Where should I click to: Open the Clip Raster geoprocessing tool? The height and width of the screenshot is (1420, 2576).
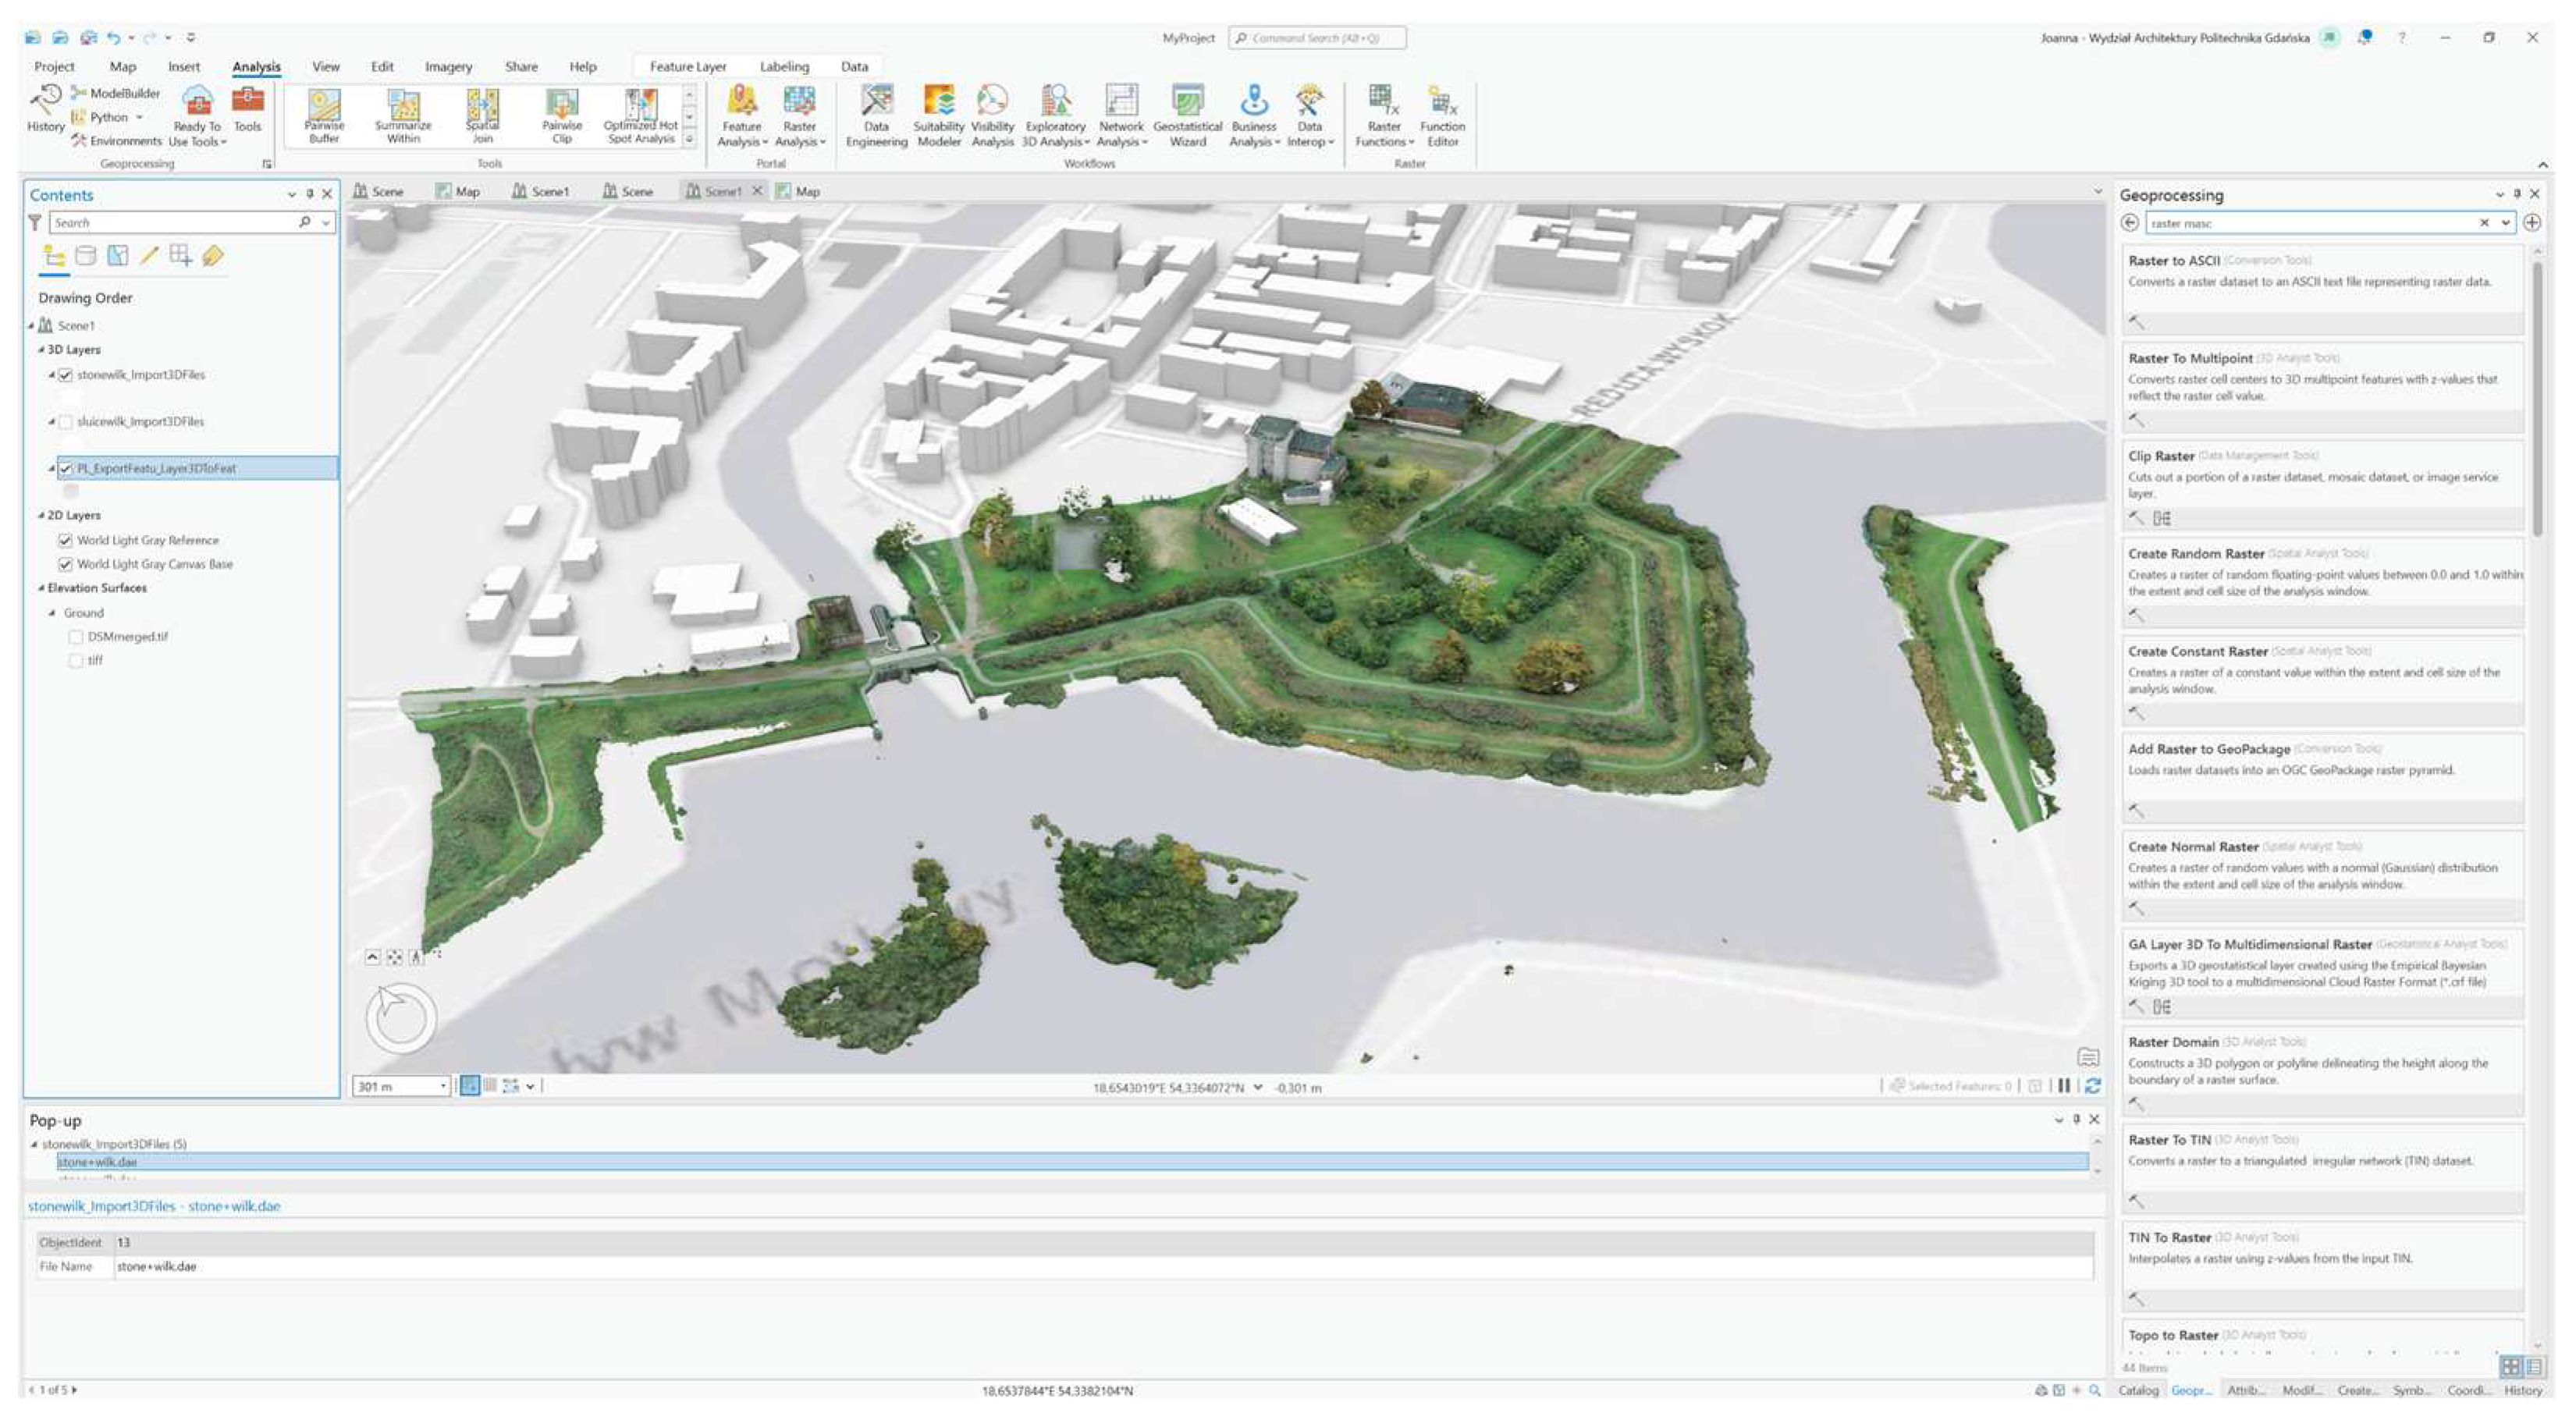coord(2161,456)
